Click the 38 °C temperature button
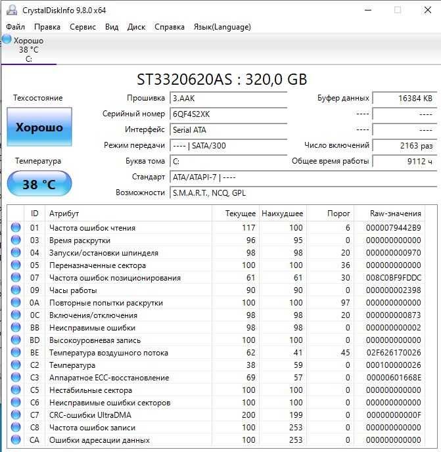441x452 pixels. (x=39, y=184)
